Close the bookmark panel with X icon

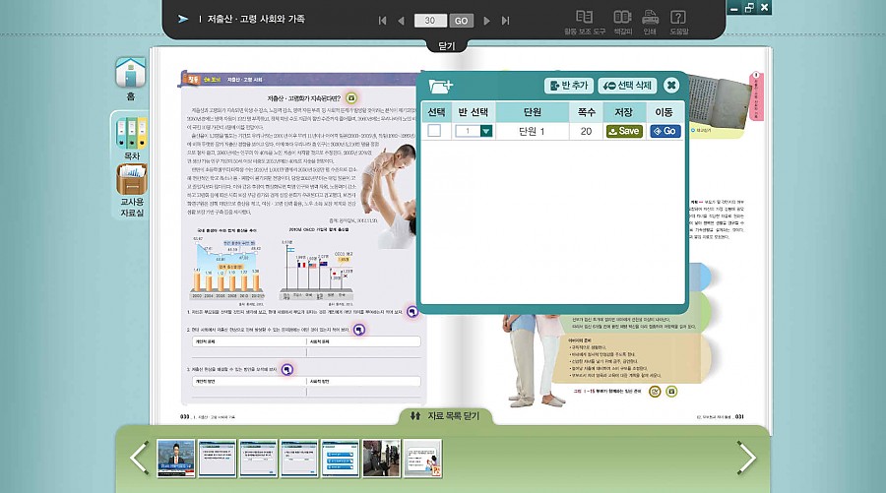(671, 86)
